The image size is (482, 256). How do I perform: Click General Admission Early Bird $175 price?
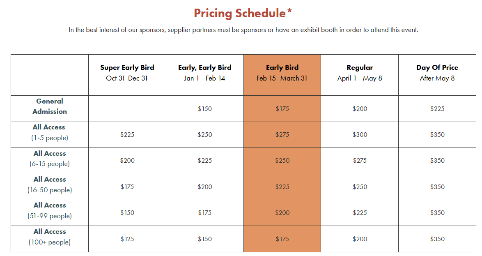(x=282, y=109)
